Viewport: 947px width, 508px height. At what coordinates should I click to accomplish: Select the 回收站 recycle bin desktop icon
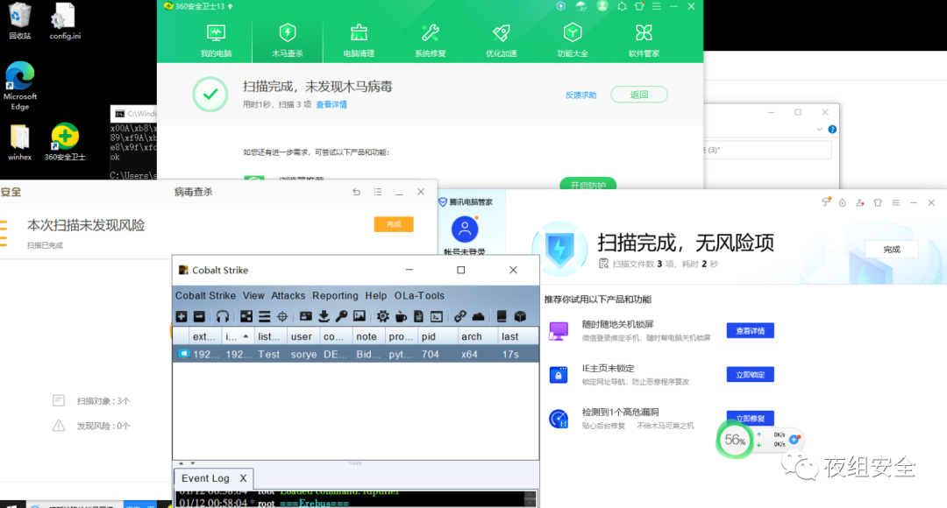coord(20,21)
